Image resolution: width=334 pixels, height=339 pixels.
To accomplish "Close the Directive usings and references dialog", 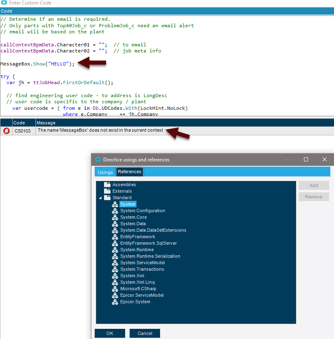I will [325, 159].
